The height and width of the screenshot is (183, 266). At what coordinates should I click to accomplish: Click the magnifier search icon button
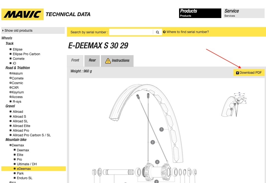coord(157,32)
